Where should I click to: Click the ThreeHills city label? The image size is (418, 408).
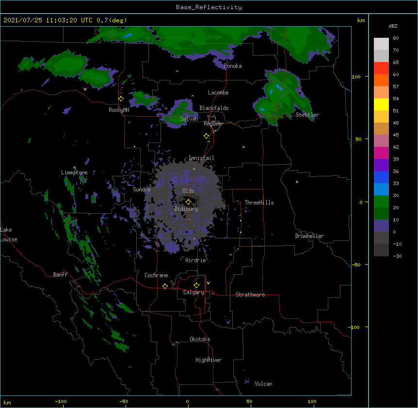pyautogui.click(x=259, y=203)
